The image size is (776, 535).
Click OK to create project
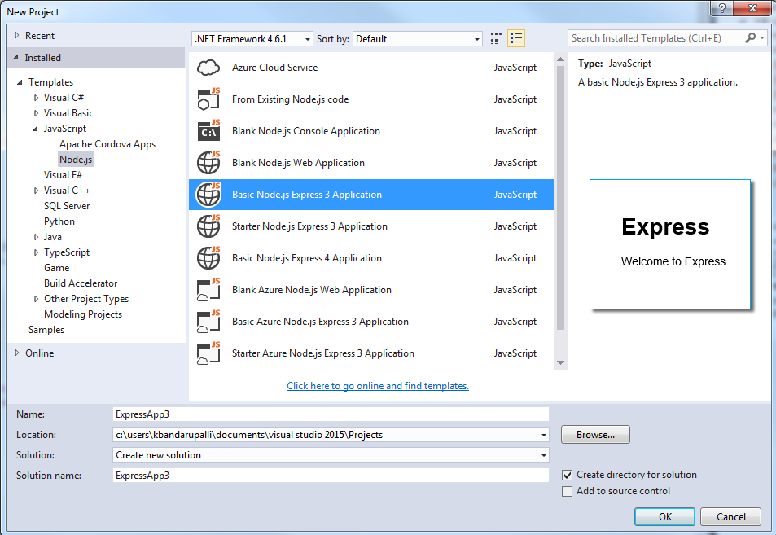[x=664, y=517]
